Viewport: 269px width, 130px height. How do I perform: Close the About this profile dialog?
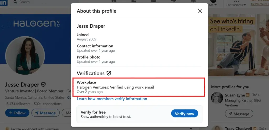tap(200, 11)
